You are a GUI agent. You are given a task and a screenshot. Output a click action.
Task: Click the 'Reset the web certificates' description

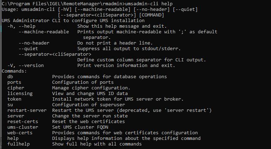[88, 121]
